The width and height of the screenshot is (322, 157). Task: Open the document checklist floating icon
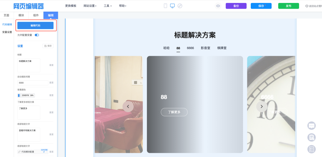(312, 137)
